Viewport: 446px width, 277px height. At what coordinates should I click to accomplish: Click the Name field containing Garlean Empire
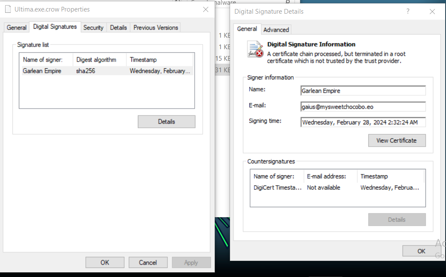363,91
